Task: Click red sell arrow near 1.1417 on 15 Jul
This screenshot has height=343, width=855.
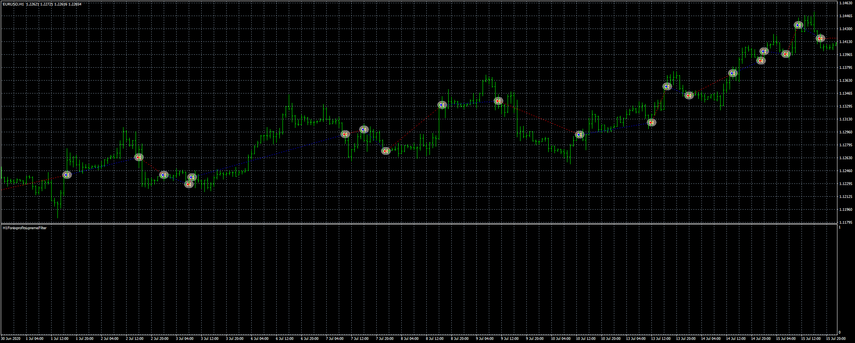Action: coord(820,38)
